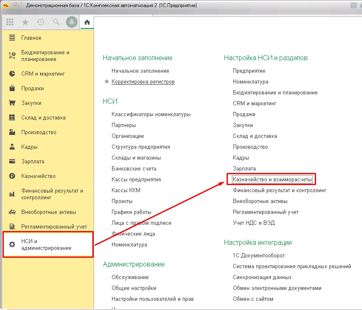This screenshot has height=310, width=362.
Task: Open the Главное section
Action: [x=31, y=38]
